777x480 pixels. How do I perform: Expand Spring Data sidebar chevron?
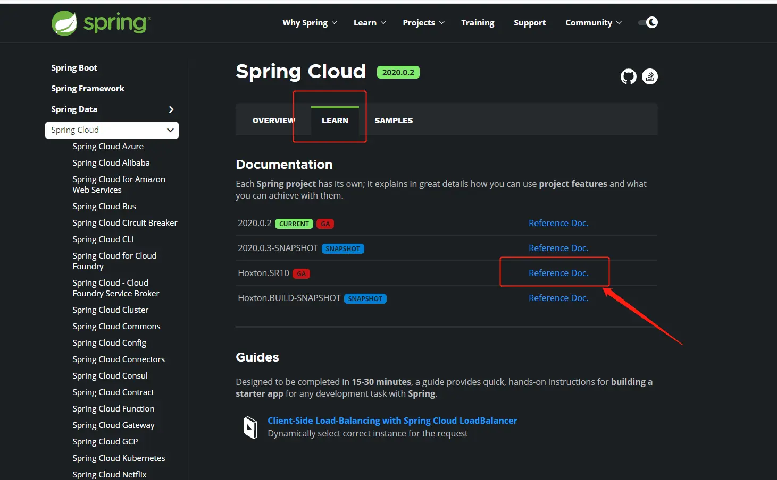[171, 109]
